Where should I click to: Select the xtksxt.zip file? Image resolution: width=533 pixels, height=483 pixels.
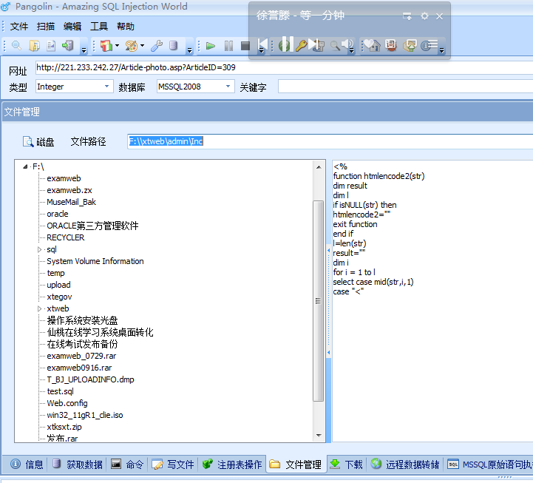[64, 427]
